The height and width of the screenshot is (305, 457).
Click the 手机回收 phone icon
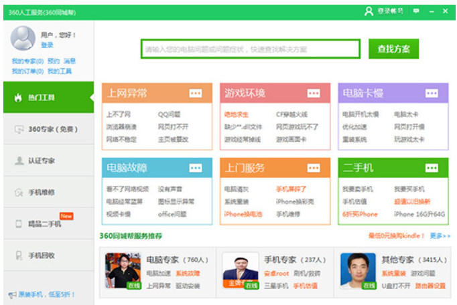[x=18, y=256]
